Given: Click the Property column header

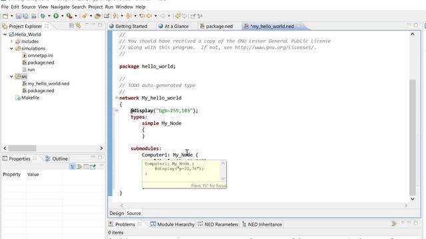Looking at the screenshot, I should [12, 175].
